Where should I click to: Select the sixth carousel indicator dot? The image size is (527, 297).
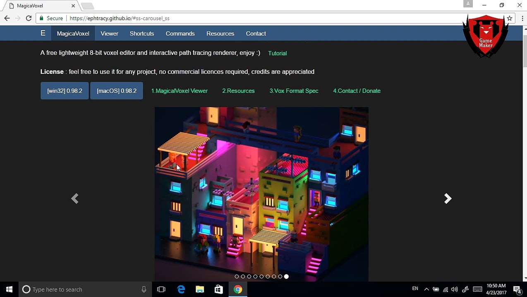(x=268, y=276)
